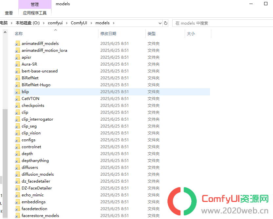
Task: Expand the chevron after models in breadcrumb
Action: click(x=114, y=23)
